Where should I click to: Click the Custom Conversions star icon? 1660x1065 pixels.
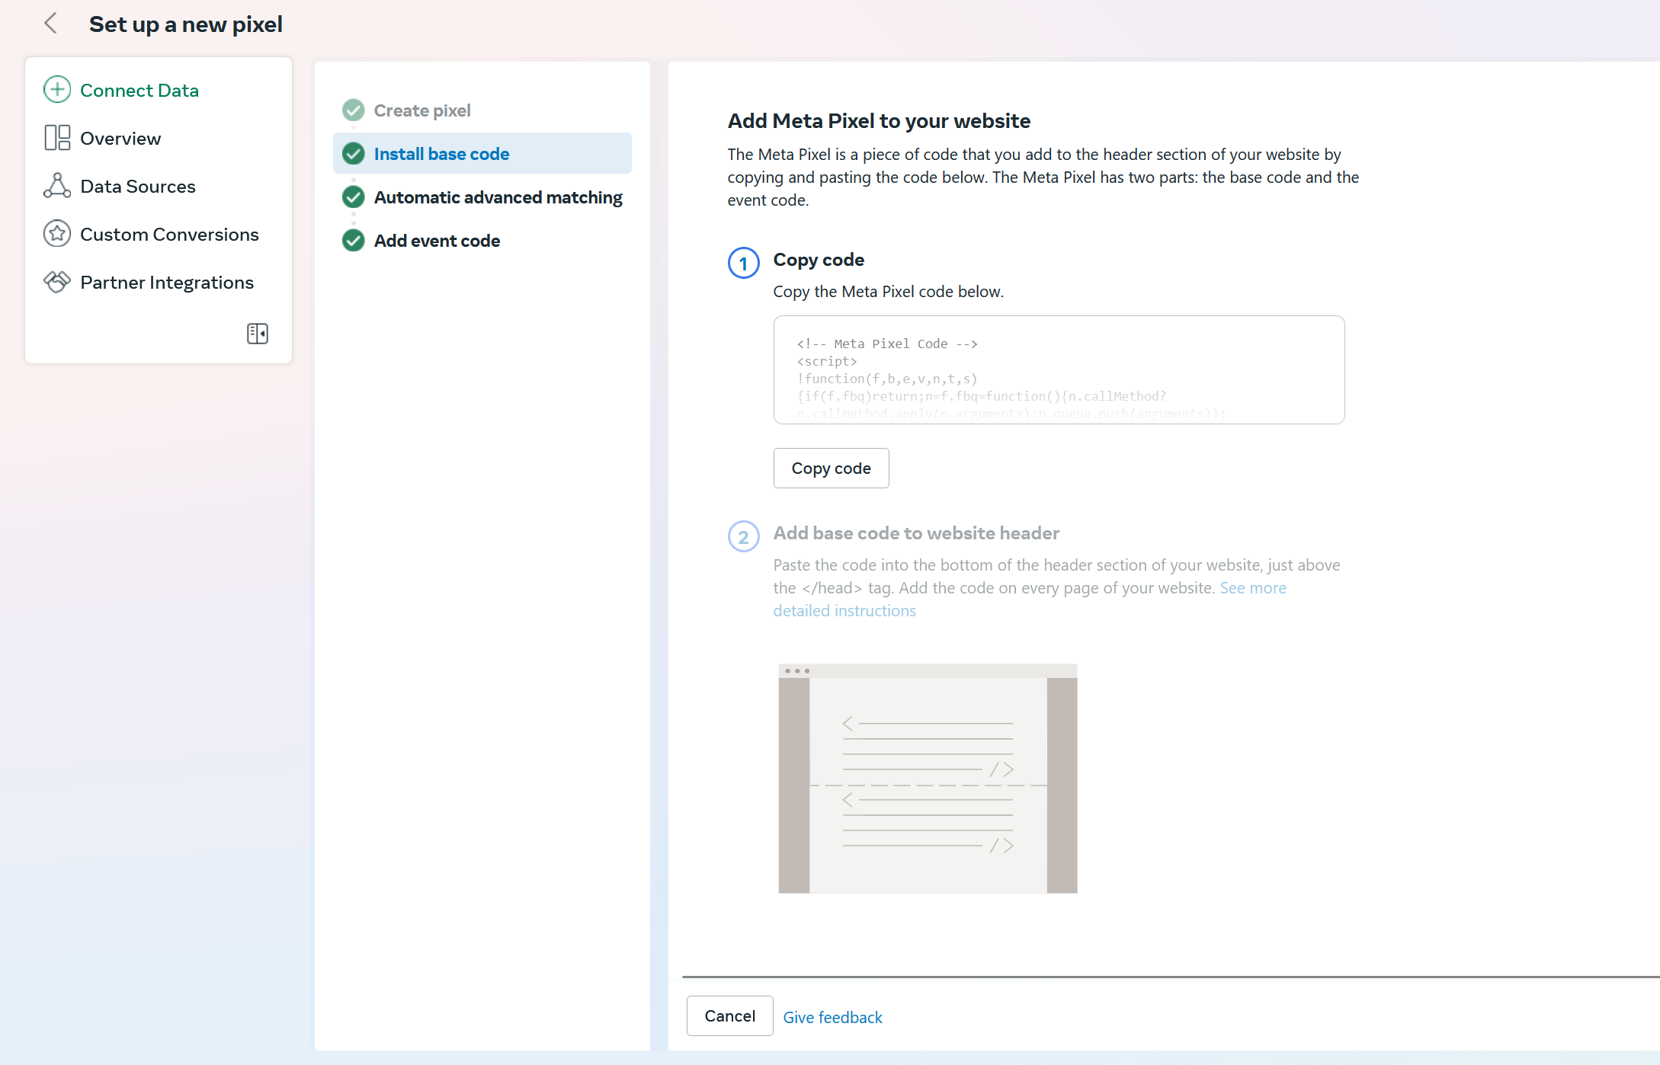(x=57, y=234)
